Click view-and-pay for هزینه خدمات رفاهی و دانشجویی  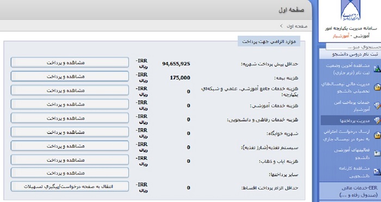click(70, 118)
